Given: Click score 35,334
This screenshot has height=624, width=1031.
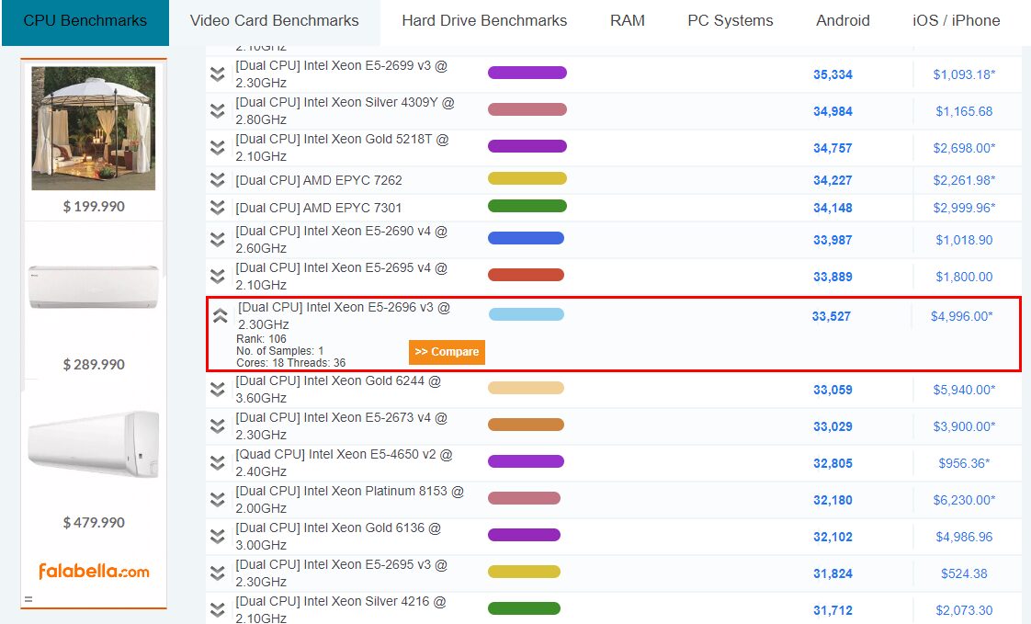Looking at the screenshot, I should click(x=833, y=75).
